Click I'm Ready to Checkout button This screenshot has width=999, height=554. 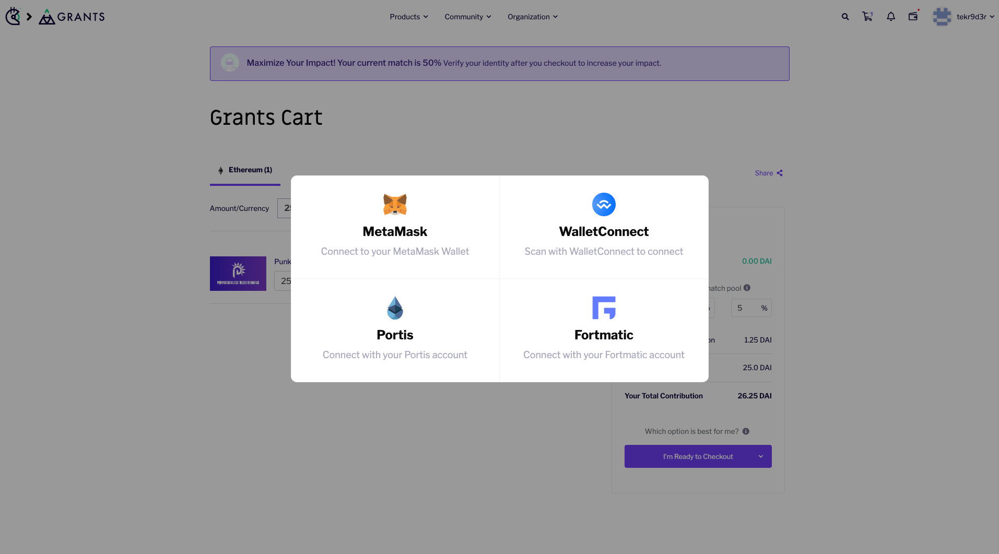tap(698, 456)
